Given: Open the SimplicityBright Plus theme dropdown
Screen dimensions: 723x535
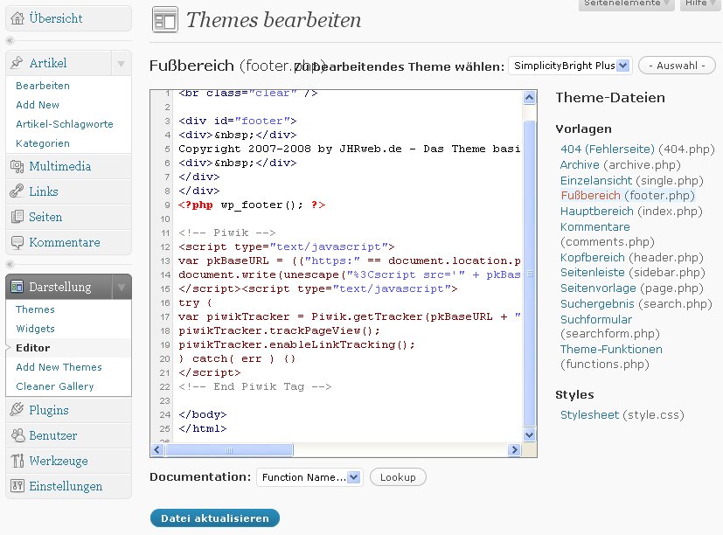Looking at the screenshot, I should [570, 66].
